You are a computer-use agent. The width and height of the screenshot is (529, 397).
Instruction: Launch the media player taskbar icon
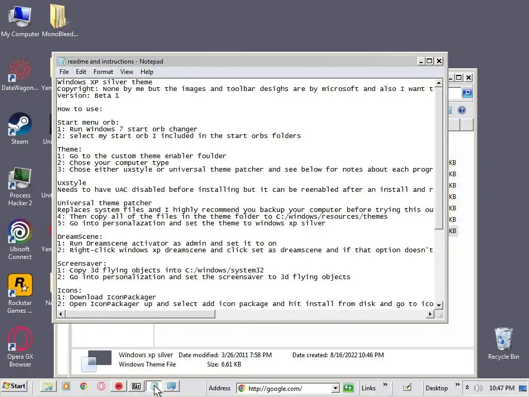pos(66,387)
